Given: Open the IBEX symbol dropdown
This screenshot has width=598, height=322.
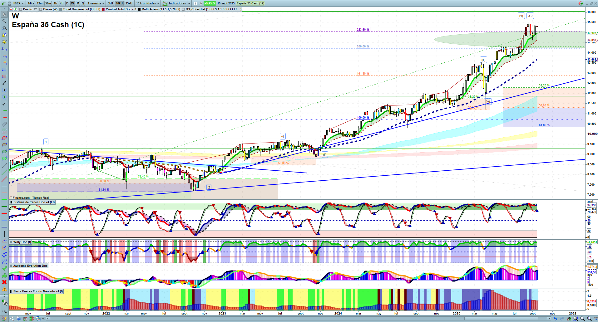Looking at the screenshot, I should point(18,3).
